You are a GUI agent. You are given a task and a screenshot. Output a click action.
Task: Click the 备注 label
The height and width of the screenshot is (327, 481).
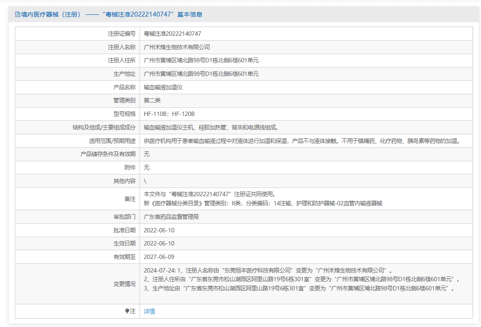click(130, 199)
